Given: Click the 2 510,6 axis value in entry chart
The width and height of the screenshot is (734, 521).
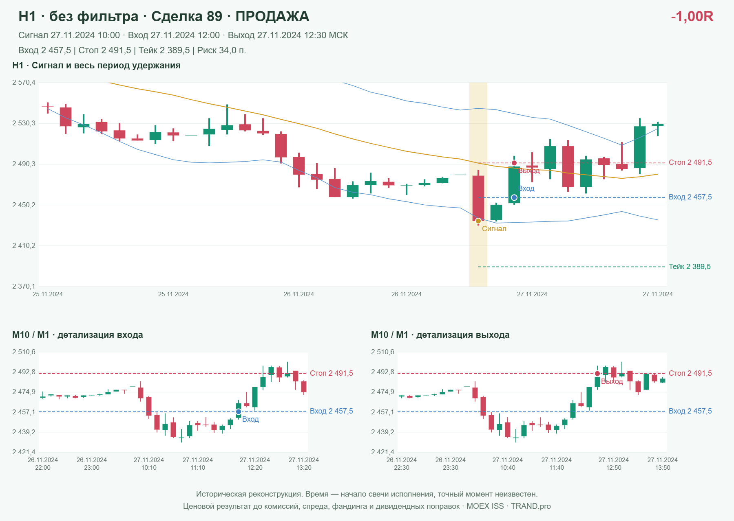Looking at the screenshot, I should (x=24, y=352).
